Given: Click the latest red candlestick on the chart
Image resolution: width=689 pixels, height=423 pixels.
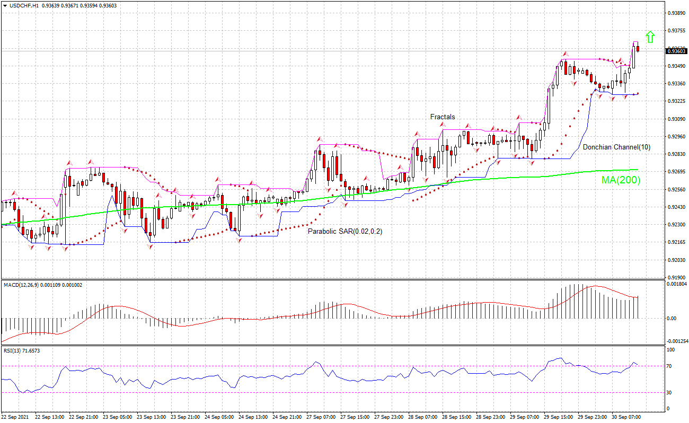Looking at the screenshot, I should [x=638, y=49].
